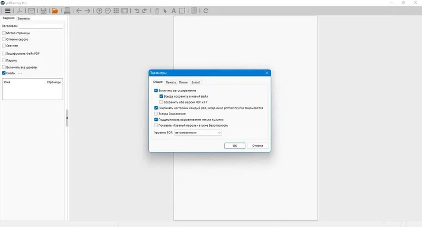Viewport: 422px width, 227px height.
Task: Open the Заметки side tab
Action: click(23, 18)
